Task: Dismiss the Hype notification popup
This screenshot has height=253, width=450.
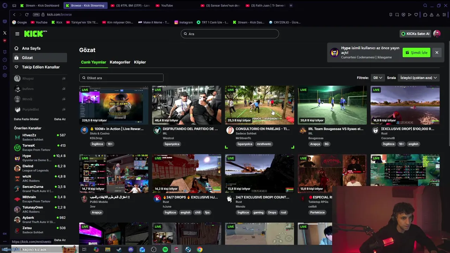Action: point(437,52)
